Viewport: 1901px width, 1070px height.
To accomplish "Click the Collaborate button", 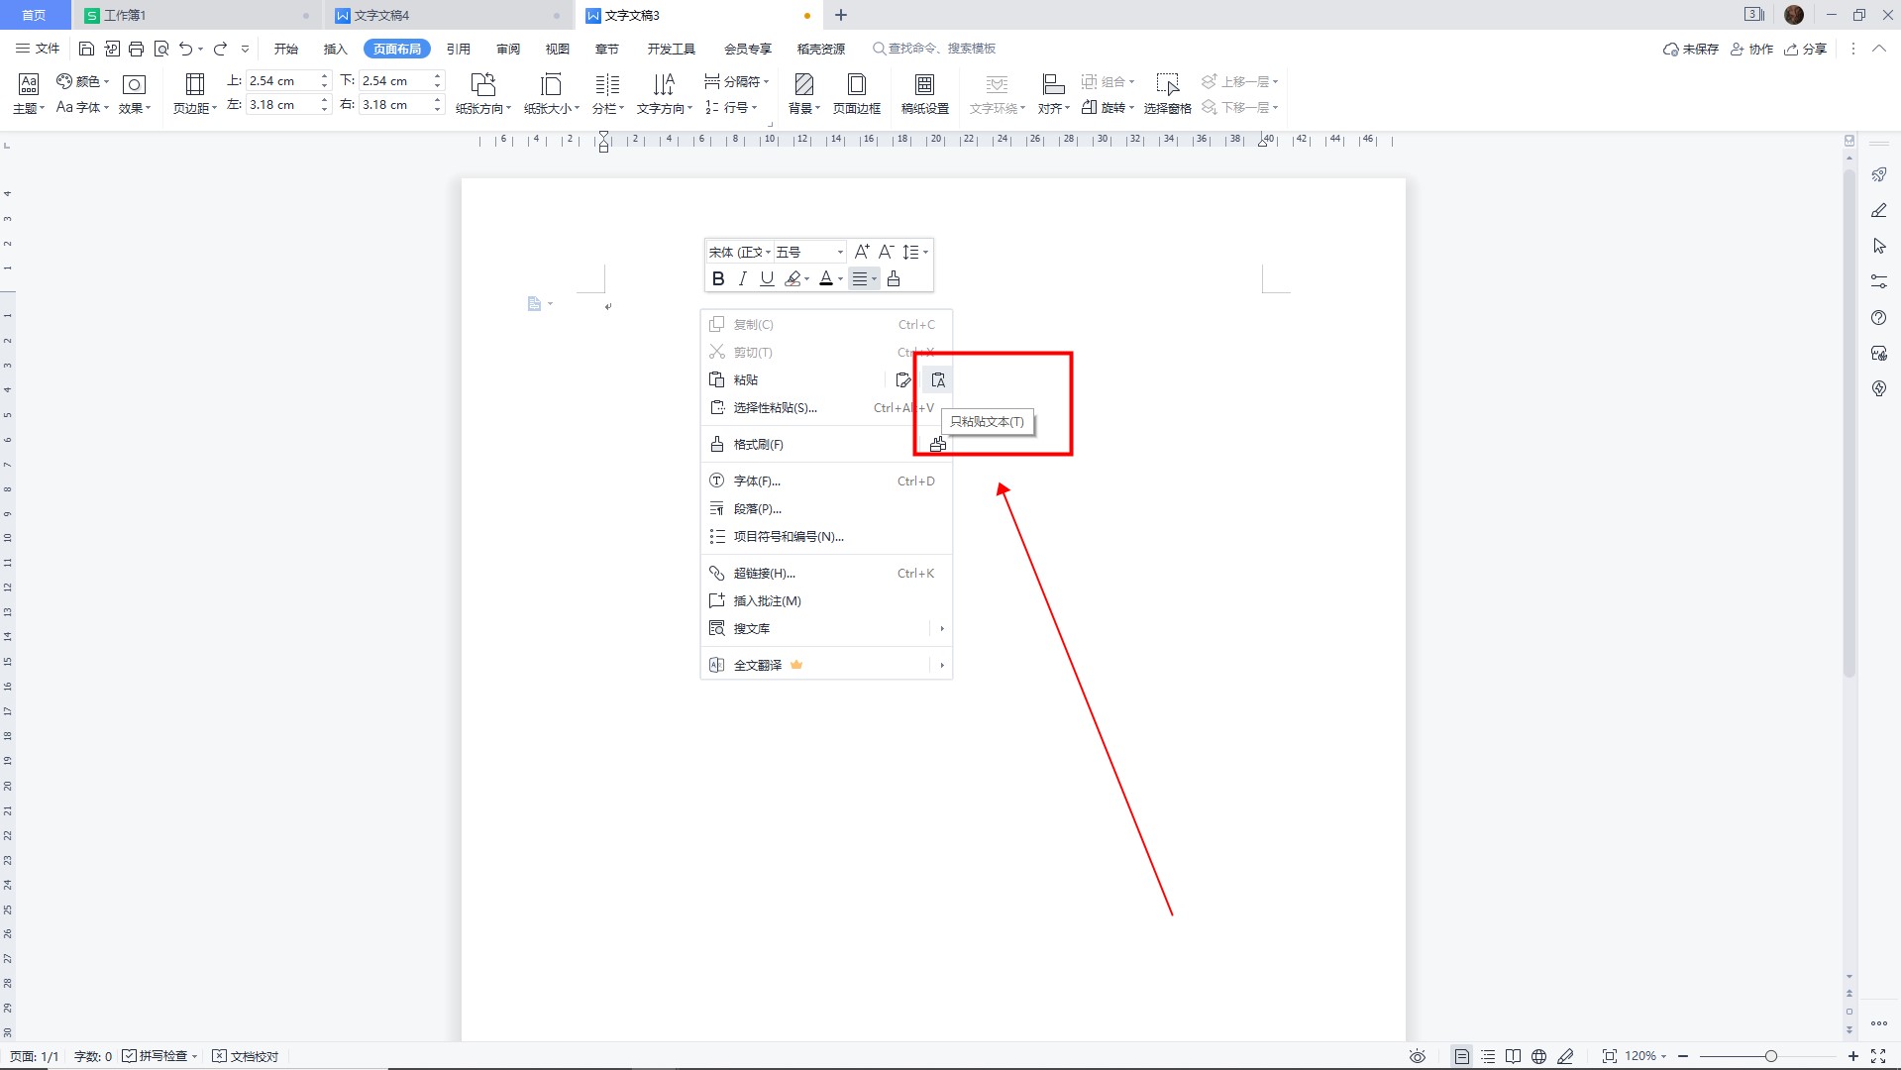I will [x=1751, y=49].
